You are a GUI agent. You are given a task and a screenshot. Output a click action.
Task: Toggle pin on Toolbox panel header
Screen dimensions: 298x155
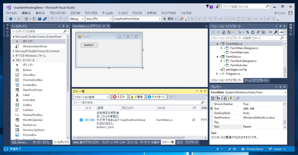coord(64,26)
